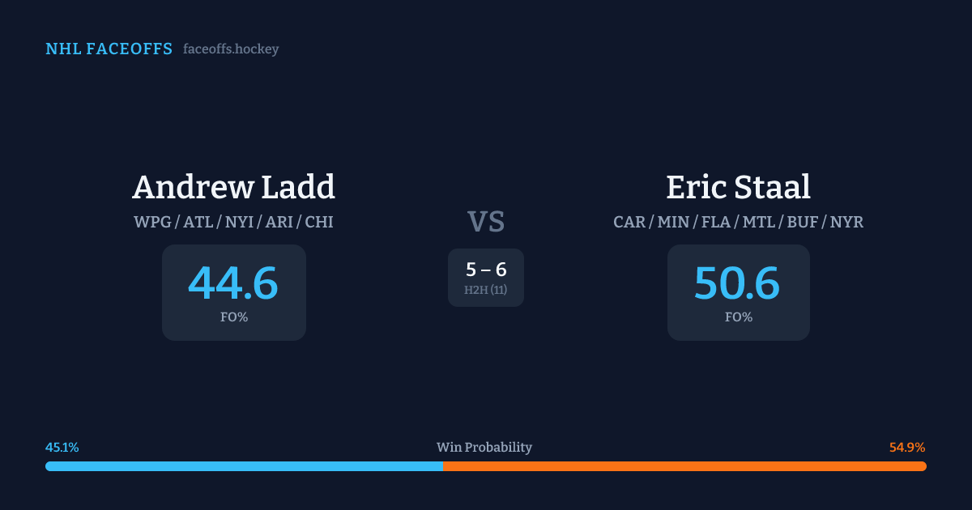Image resolution: width=972 pixels, height=510 pixels.
Task: Click Eric Staal's 50.6 faceoff percentage
Action: click(x=738, y=283)
